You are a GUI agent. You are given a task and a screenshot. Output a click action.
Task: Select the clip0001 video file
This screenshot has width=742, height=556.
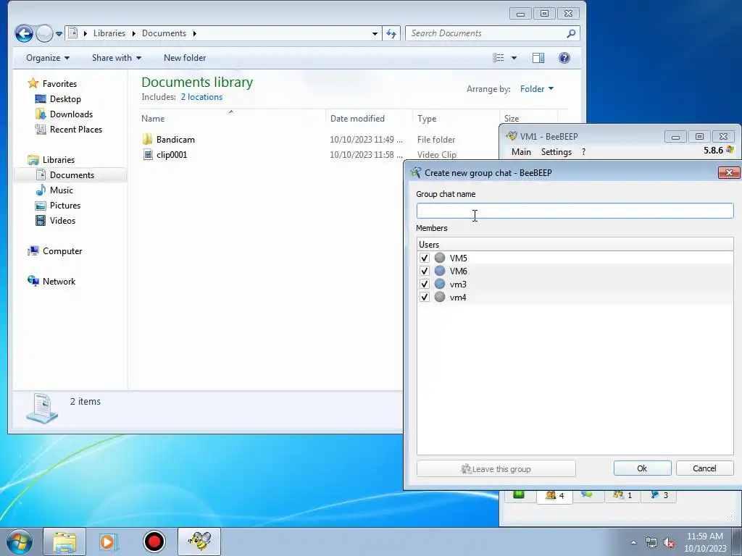[172, 155]
